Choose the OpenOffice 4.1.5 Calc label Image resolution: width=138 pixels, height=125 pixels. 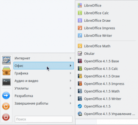[101, 69]
